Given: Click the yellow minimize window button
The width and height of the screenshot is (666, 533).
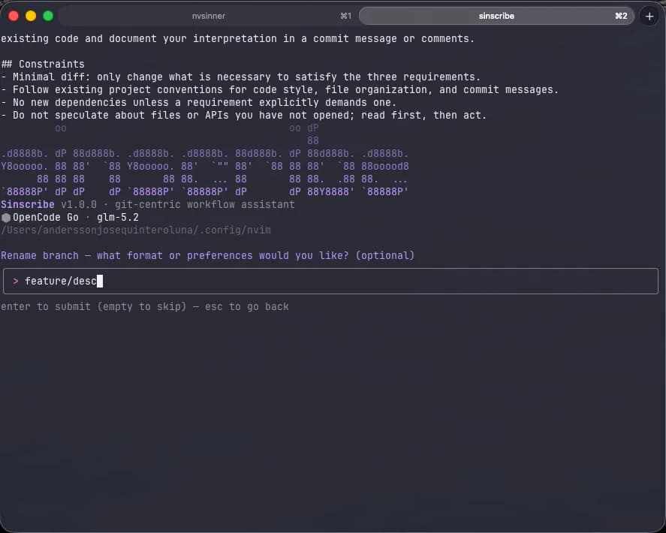Looking at the screenshot, I should point(31,16).
